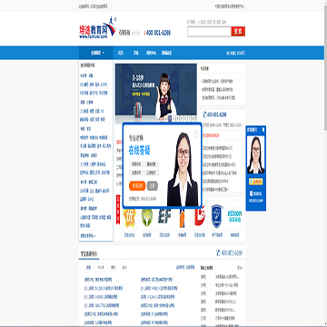This screenshot has height=327, width=327.
Task: Click the QQ icon in the floating advisor widget
Action: (252, 193)
